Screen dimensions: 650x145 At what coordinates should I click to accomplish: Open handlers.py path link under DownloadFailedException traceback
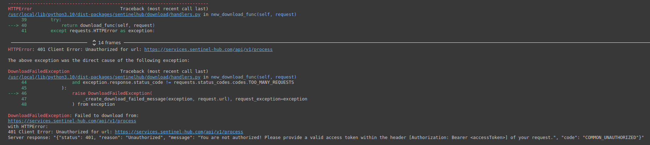[x=104, y=77]
